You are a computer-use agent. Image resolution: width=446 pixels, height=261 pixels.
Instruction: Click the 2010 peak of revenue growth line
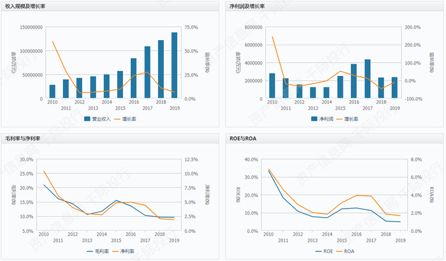coord(53,41)
